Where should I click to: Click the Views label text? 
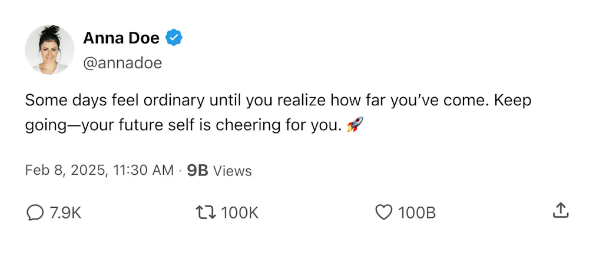pyautogui.click(x=232, y=171)
